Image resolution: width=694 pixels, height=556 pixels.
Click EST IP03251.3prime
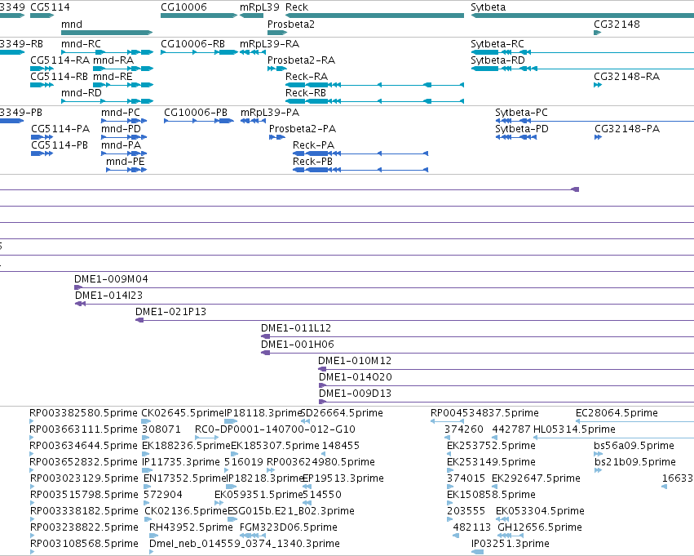[511, 544]
